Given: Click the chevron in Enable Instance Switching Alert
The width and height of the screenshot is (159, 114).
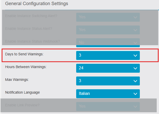Looking at the screenshot, I should 135,17.
